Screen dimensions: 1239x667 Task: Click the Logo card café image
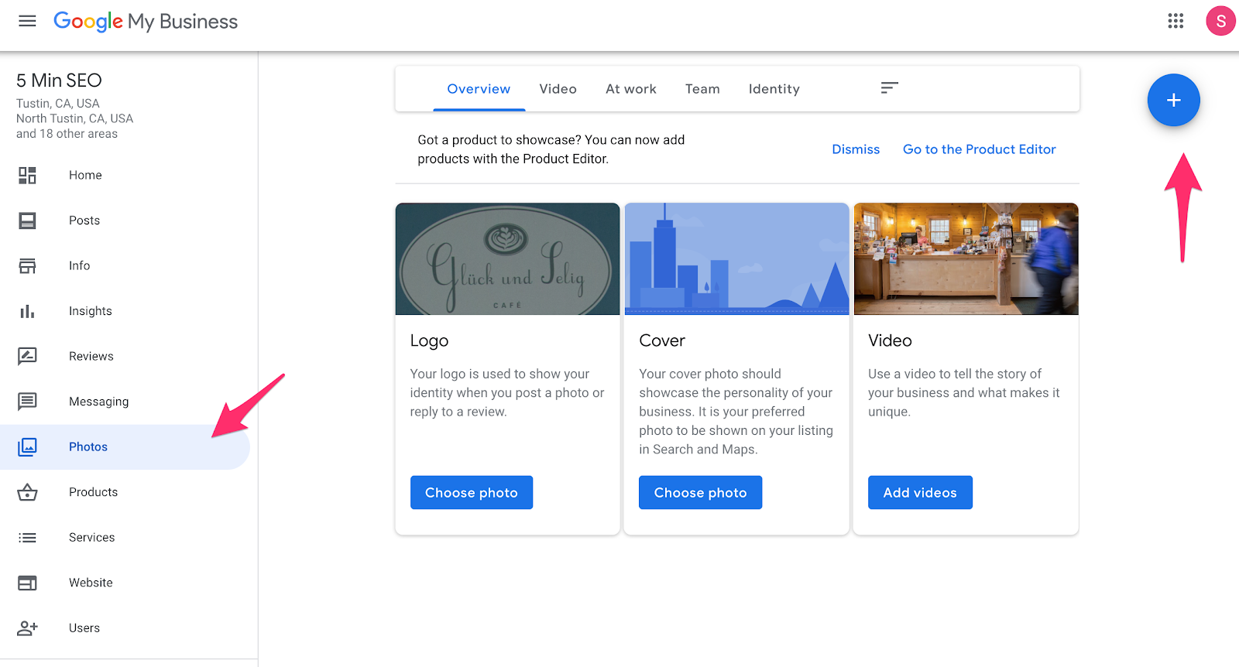coord(507,259)
